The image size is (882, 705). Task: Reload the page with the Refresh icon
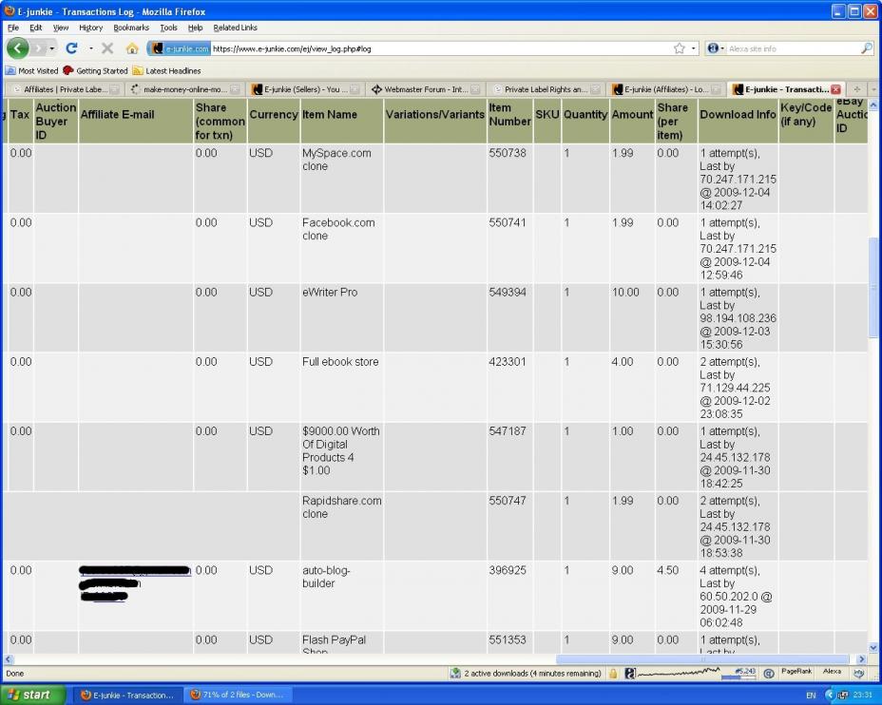[71, 48]
